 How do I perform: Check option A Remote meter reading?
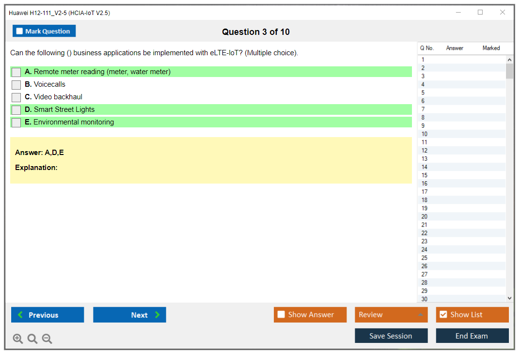pyautogui.click(x=16, y=72)
